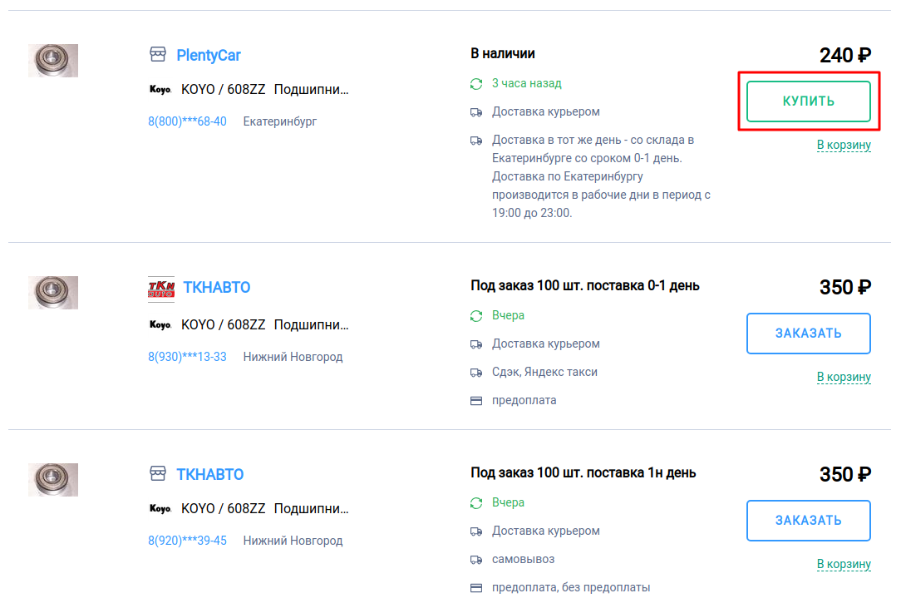This screenshot has height=608, width=901.
Task: Click 'В корзину' under the last listing
Action: [844, 565]
